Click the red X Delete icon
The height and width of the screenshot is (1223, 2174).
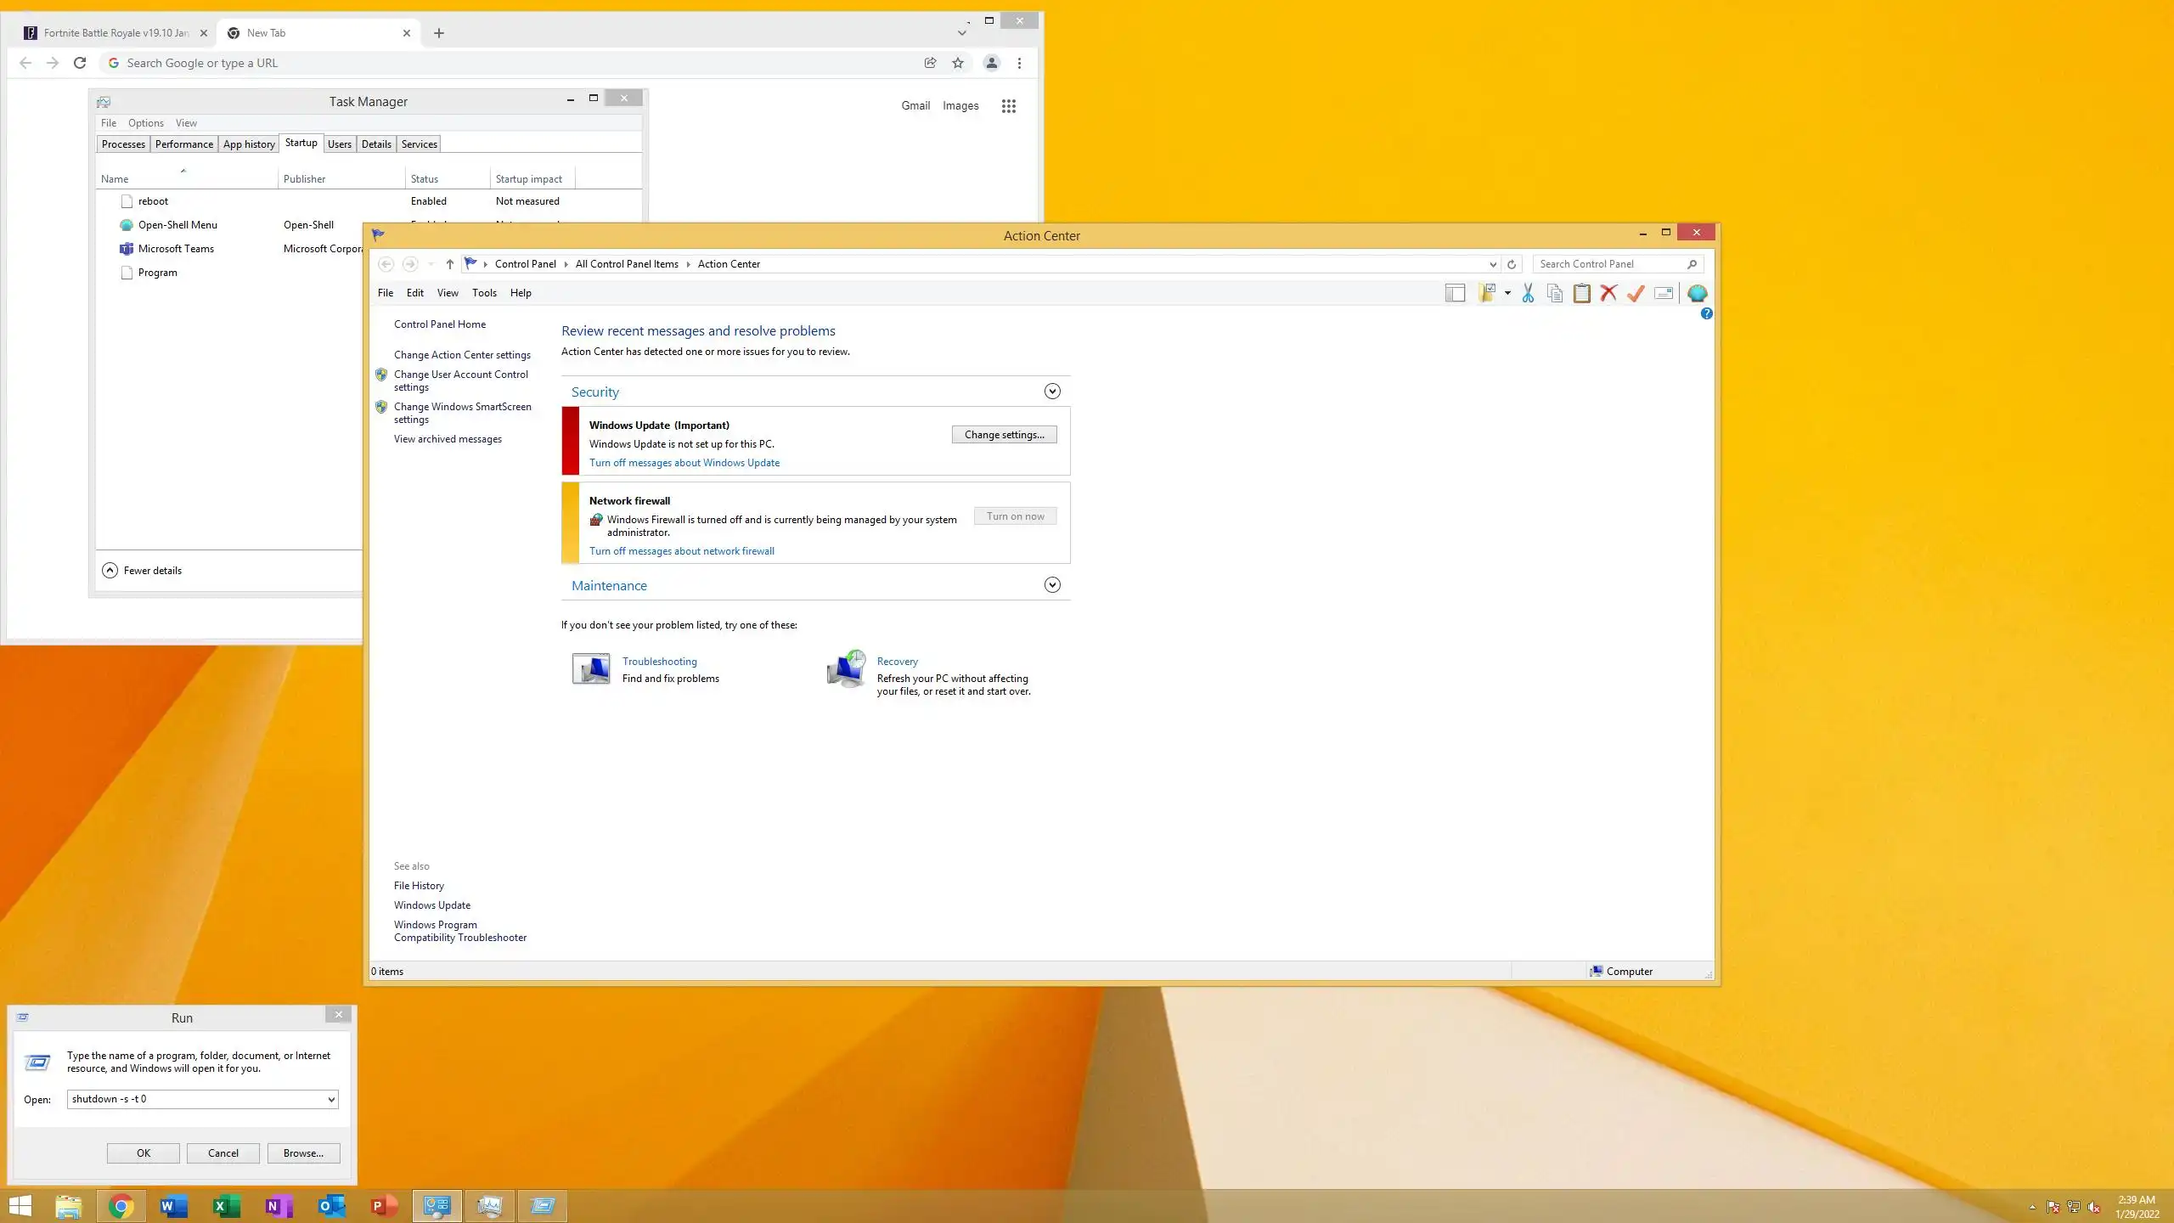pos(1608,293)
